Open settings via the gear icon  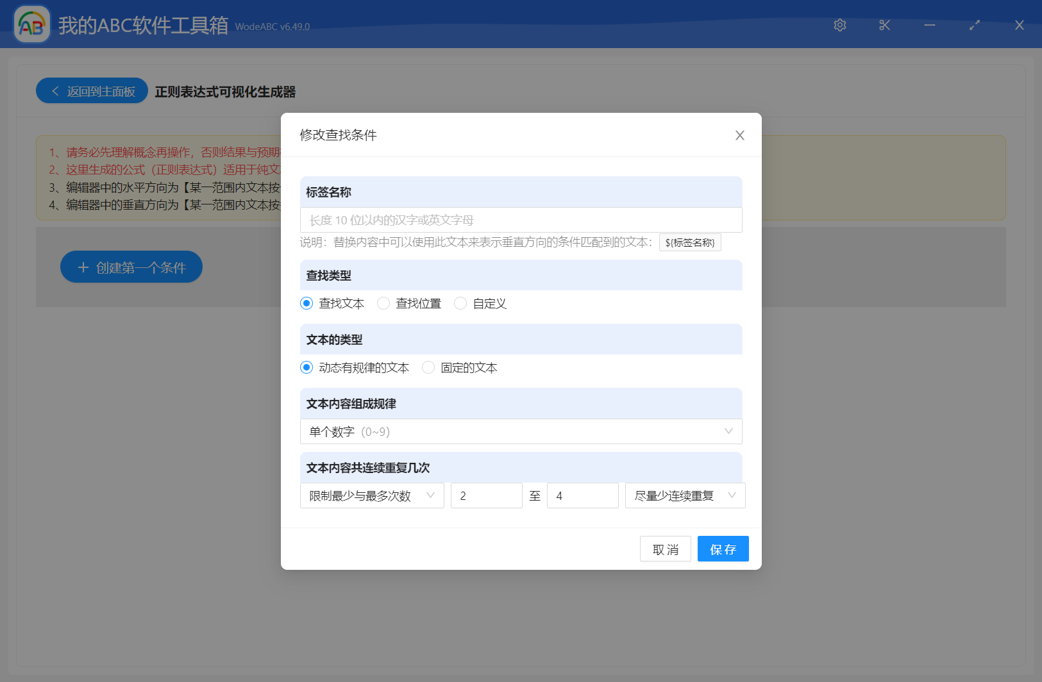pyautogui.click(x=840, y=25)
